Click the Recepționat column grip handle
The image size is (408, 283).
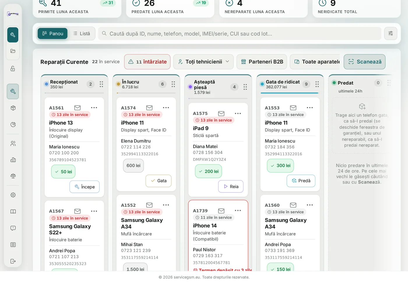tap(101, 84)
